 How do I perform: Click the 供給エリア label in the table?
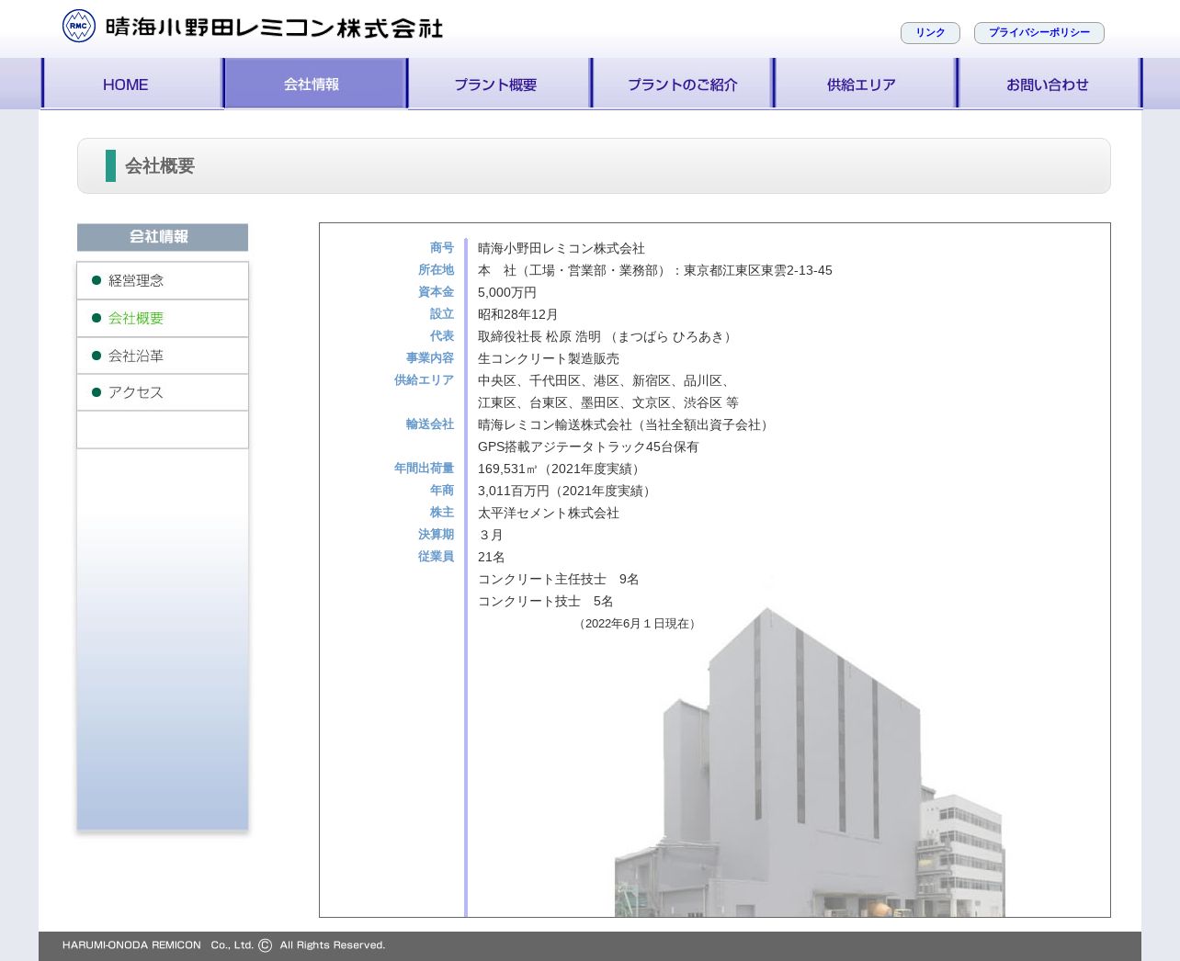(x=425, y=380)
